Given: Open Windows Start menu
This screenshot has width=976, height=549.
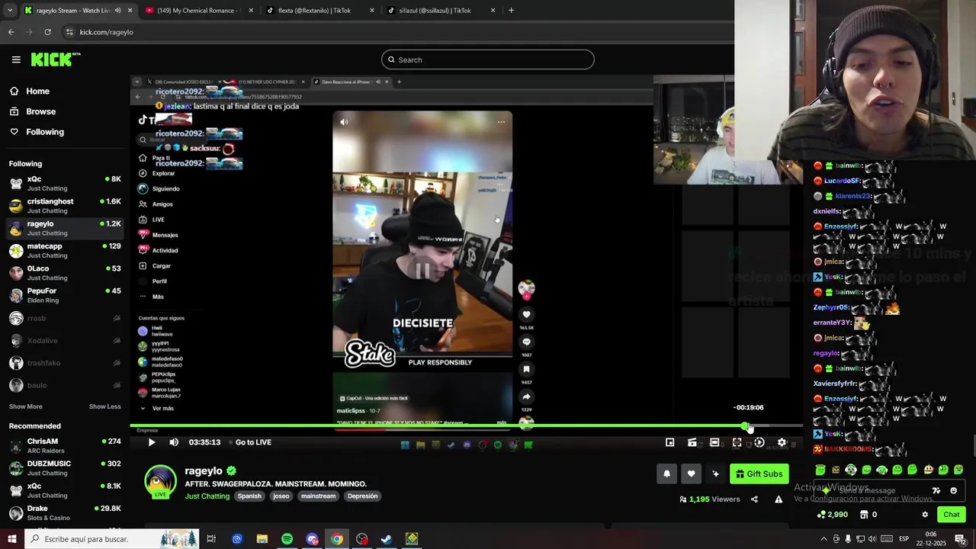Looking at the screenshot, I should pos(11,539).
